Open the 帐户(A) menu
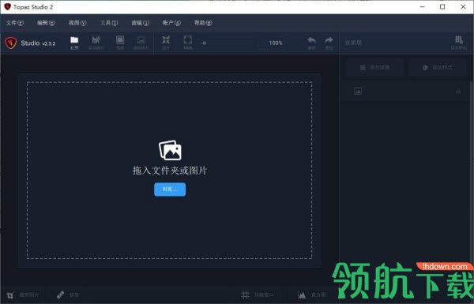The image size is (474, 304). 171,23
